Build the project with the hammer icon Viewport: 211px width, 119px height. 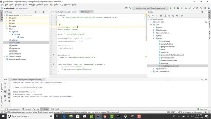[x=130, y=8]
